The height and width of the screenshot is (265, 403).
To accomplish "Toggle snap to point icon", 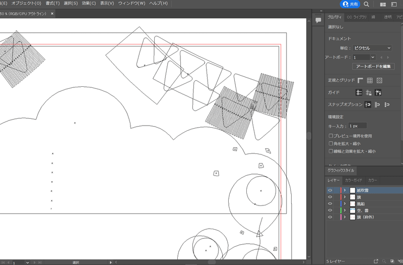I will click(368, 104).
